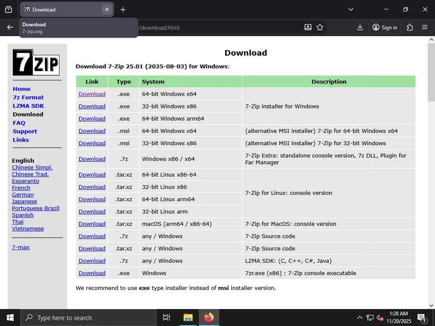Go back with the back arrow
Viewport: 435px width, 326px height.
10,27
